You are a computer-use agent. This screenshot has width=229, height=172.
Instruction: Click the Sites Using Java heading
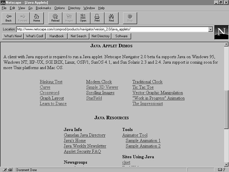coord(138,157)
